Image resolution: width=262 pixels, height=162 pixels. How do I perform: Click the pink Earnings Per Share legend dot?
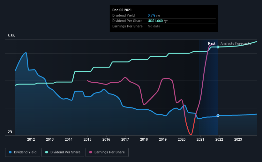tap(91, 152)
